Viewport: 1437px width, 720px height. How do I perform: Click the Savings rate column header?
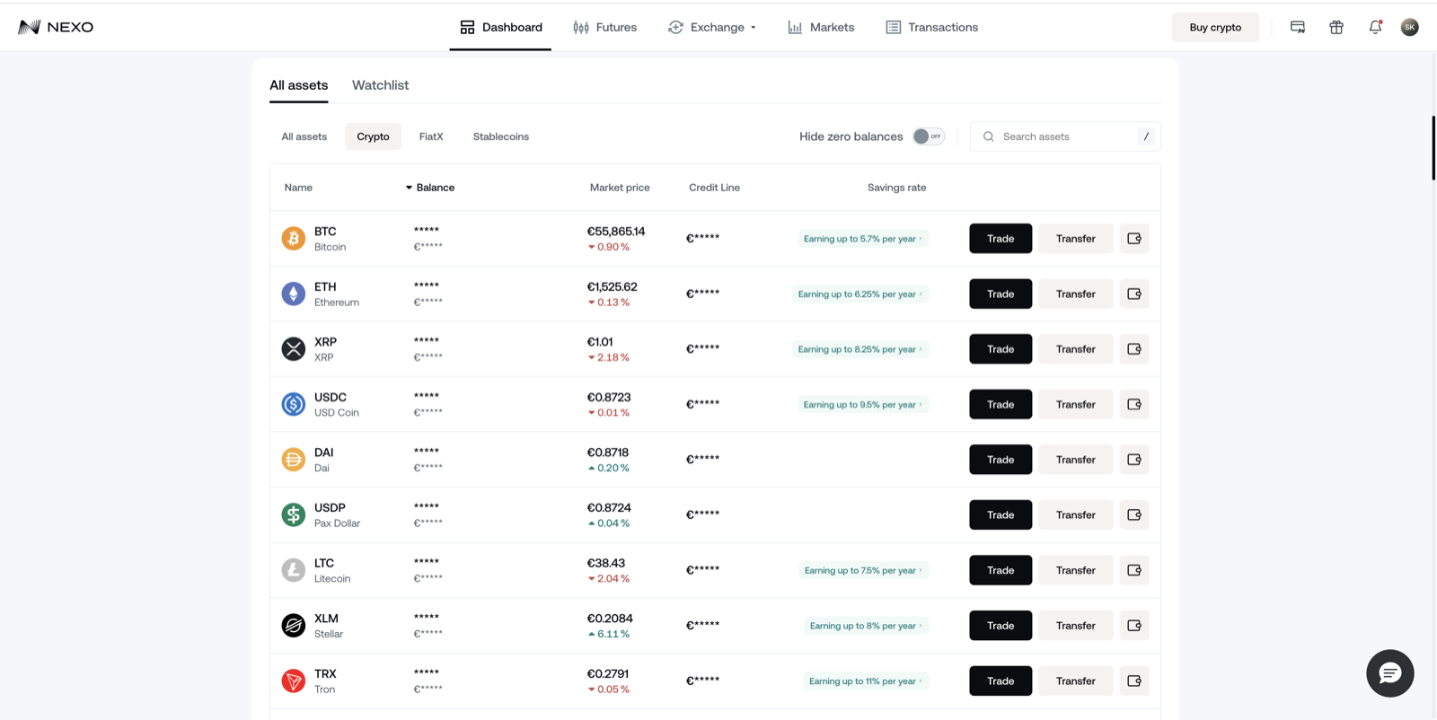(896, 188)
